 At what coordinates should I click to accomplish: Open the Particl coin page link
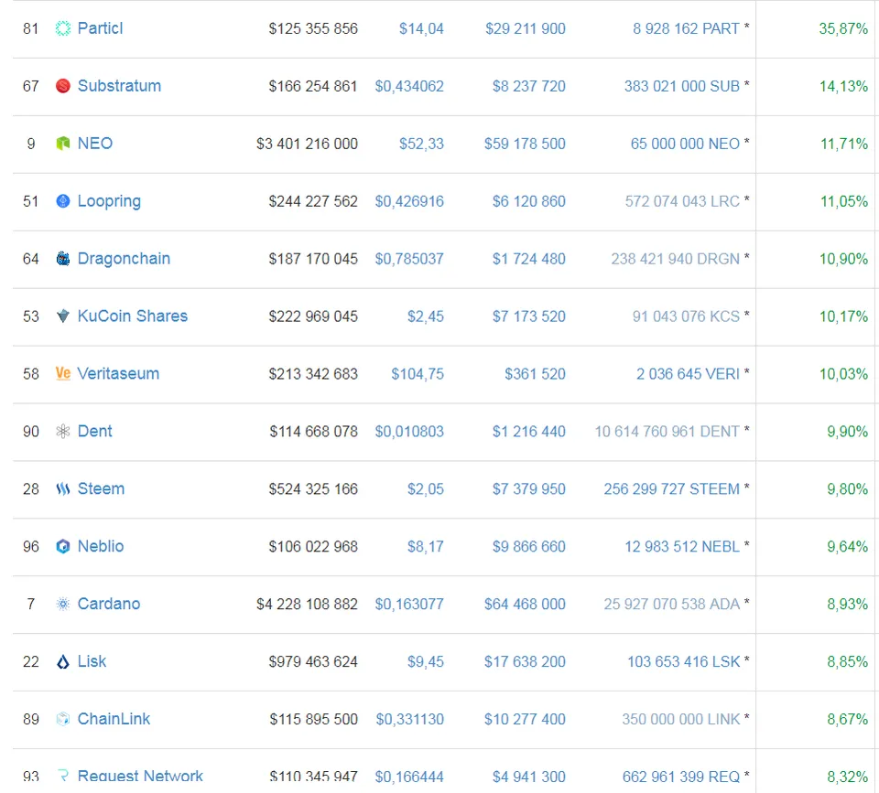[x=100, y=28]
